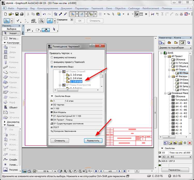Click the Параметры... button in Navigator
Screen dimensions: 194x180
click(175, 170)
